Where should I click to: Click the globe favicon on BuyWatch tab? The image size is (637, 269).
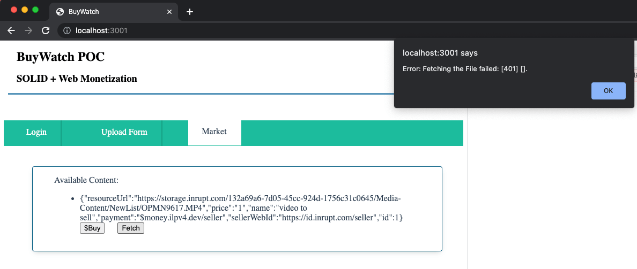60,12
